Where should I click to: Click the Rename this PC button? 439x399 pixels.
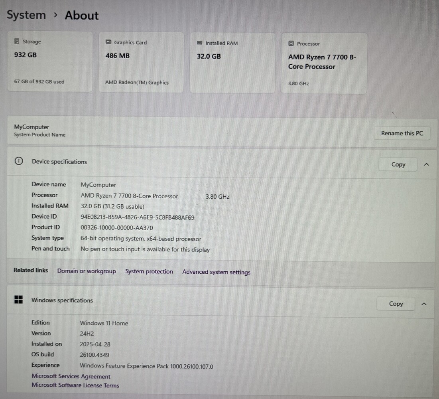pos(402,133)
